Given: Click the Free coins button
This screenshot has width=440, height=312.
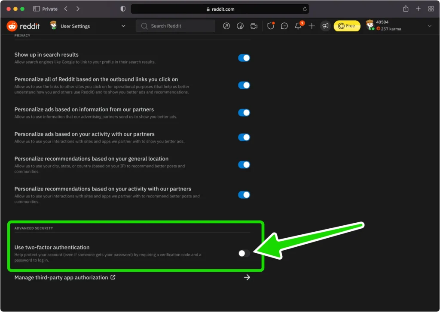Looking at the screenshot, I should (x=347, y=26).
